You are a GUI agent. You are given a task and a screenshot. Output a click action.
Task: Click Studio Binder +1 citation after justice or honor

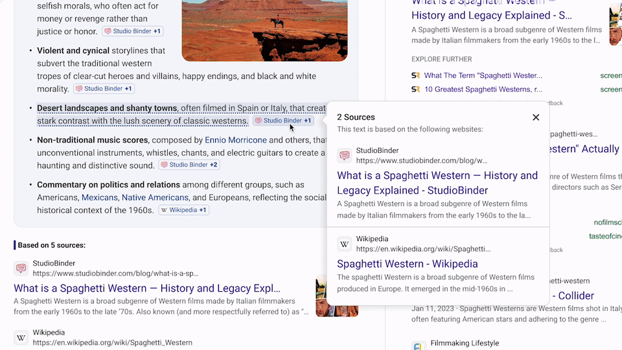point(133,31)
